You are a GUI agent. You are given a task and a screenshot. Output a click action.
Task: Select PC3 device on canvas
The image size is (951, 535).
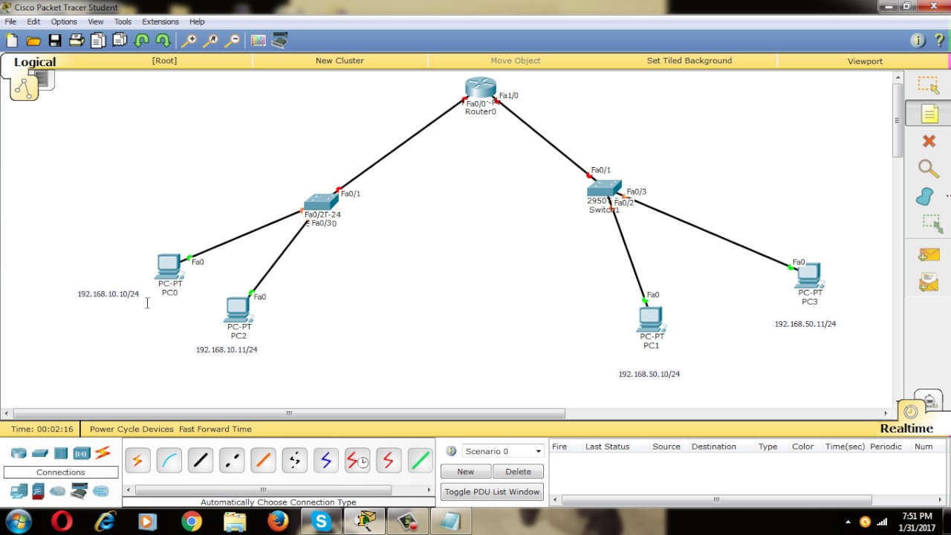(808, 275)
